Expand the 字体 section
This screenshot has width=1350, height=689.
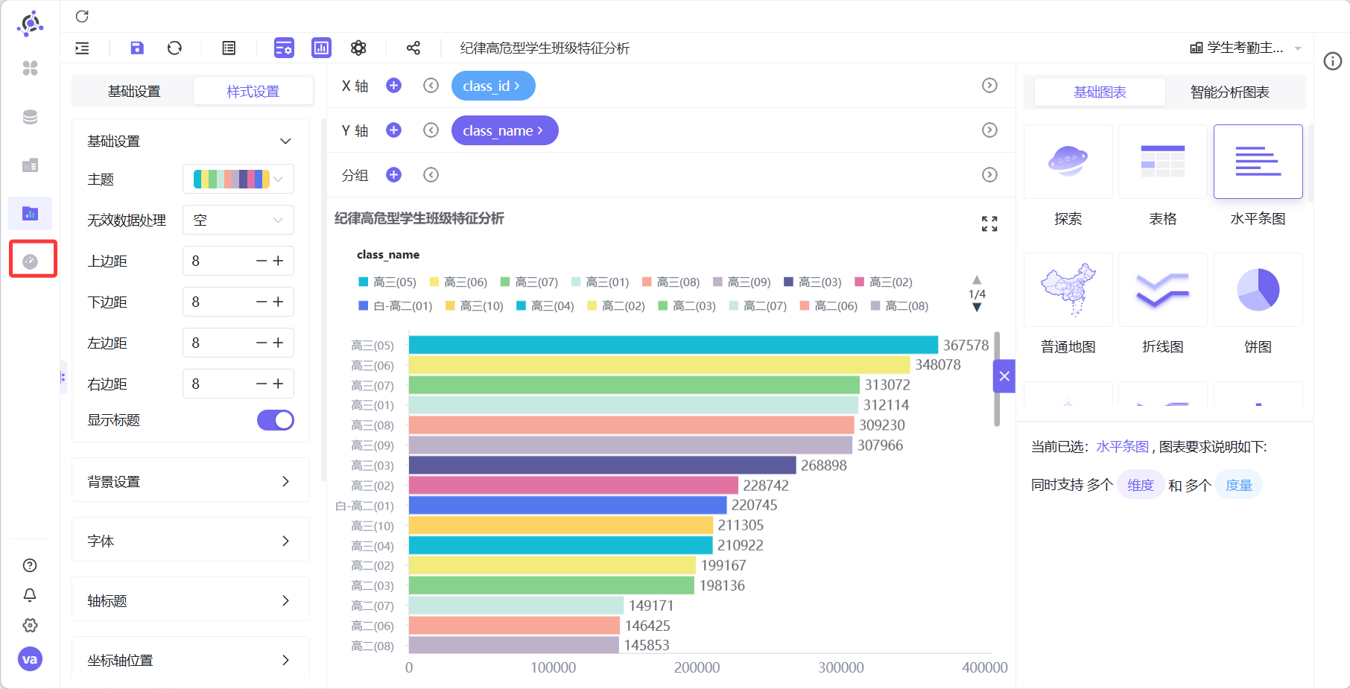[191, 541]
